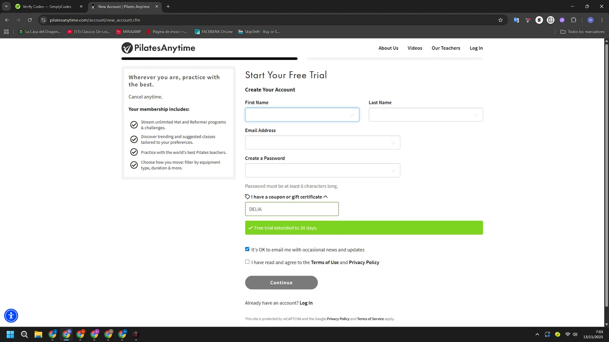Click the site information icon in the address bar

coord(43,20)
